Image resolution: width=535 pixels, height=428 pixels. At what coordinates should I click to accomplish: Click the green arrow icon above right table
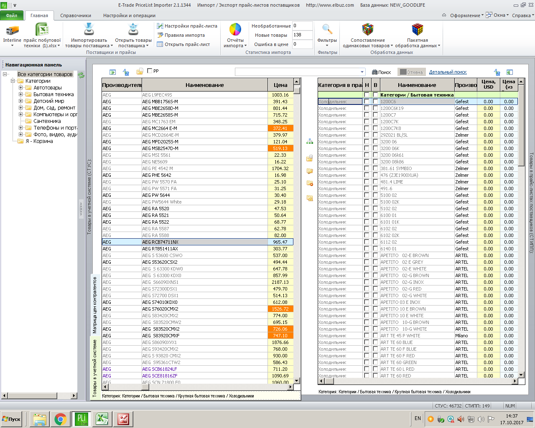pyautogui.click(x=510, y=72)
